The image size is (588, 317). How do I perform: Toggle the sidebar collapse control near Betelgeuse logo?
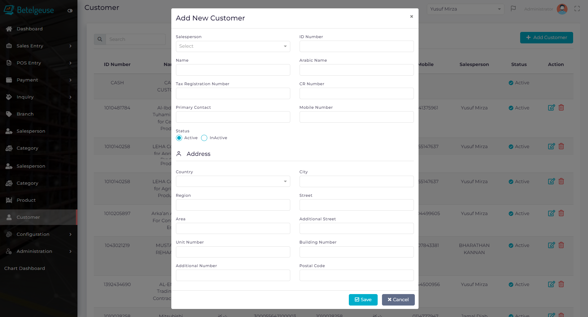click(70, 10)
